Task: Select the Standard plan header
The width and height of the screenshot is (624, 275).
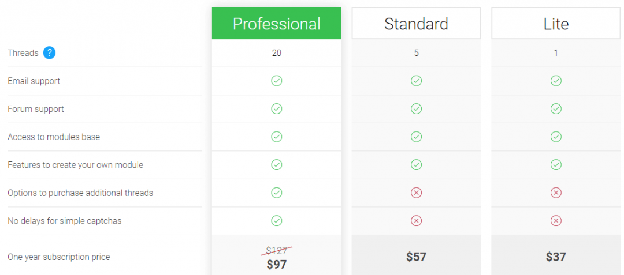Action: coord(416,24)
